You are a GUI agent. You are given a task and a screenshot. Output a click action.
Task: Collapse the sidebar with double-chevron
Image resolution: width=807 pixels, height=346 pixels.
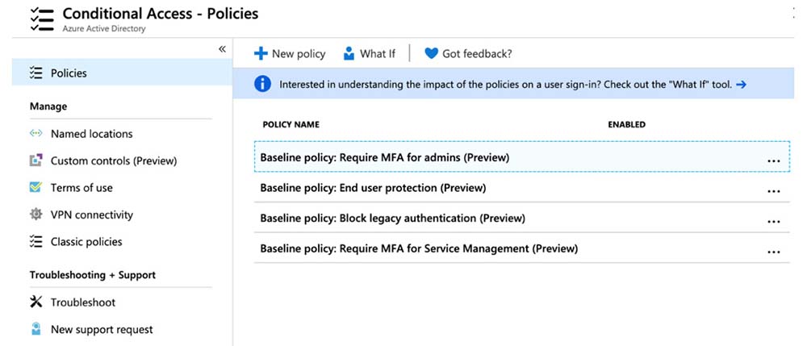tap(222, 49)
